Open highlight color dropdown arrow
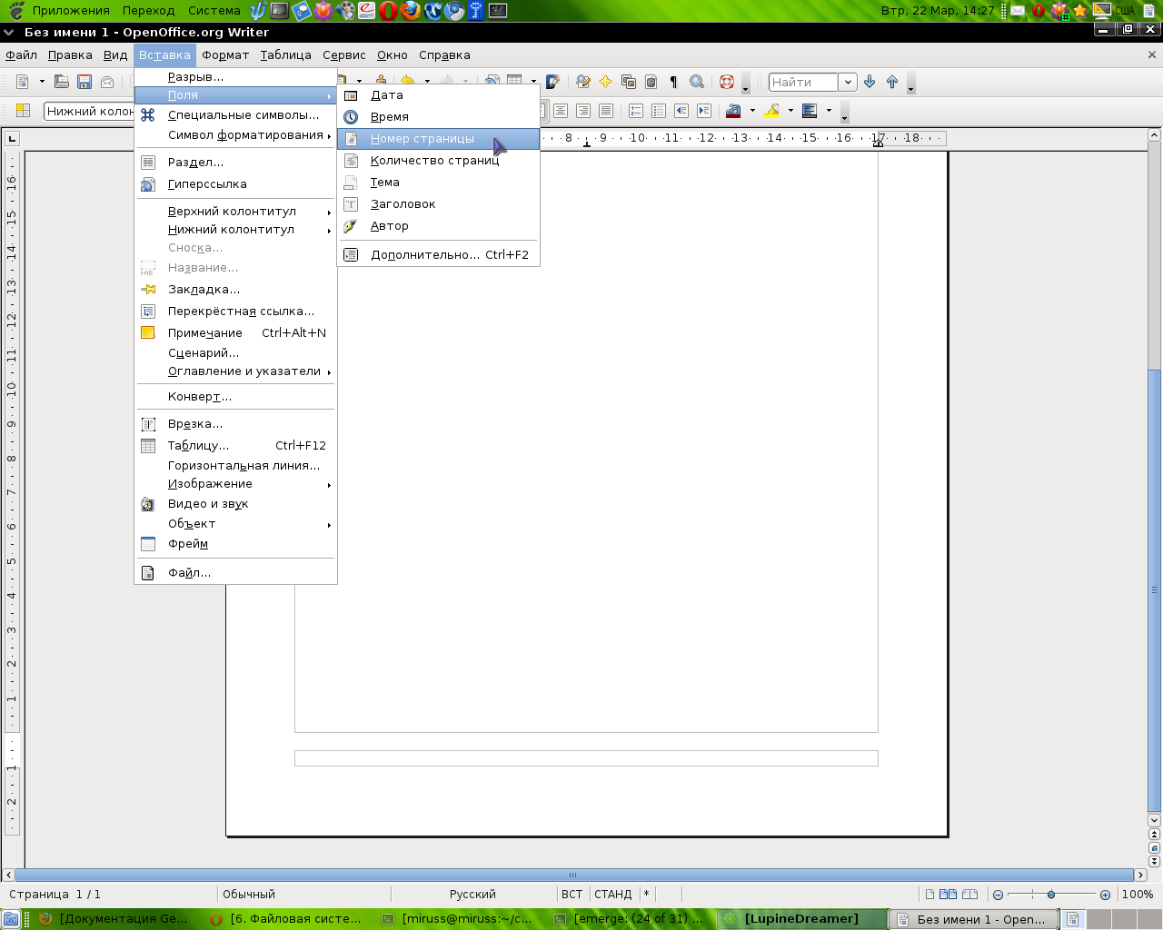 (790, 111)
